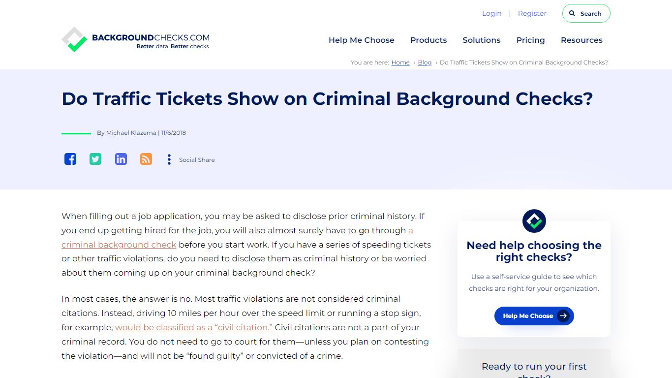The image size is (672, 378).
Task: Share the article on Twitter
Action: (95, 159)
